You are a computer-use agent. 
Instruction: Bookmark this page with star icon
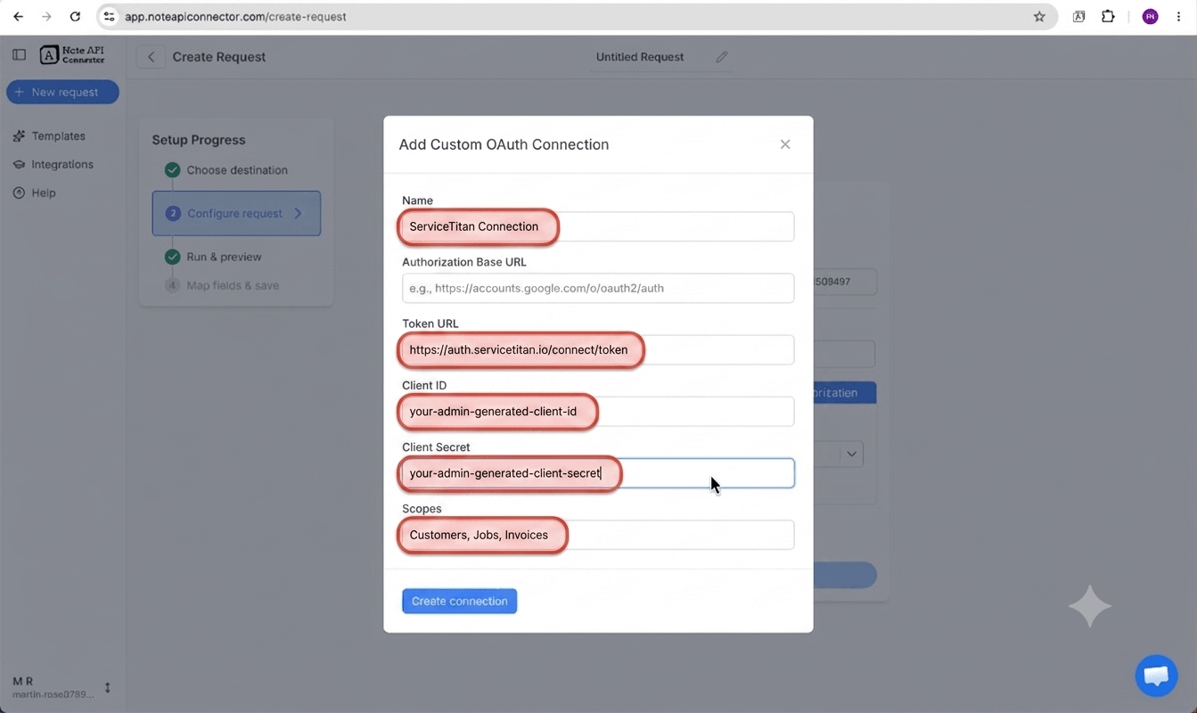click(1039, 17)
